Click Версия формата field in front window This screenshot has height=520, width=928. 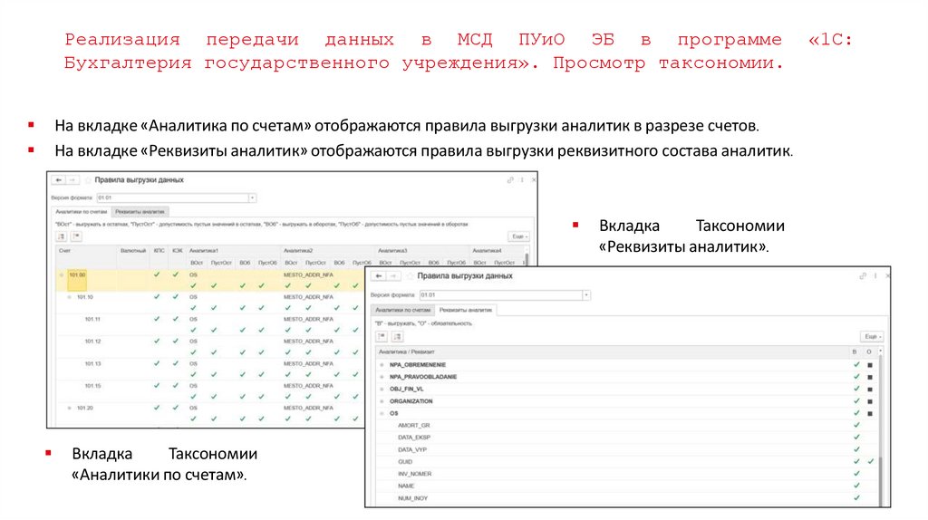tap(500, 294)
